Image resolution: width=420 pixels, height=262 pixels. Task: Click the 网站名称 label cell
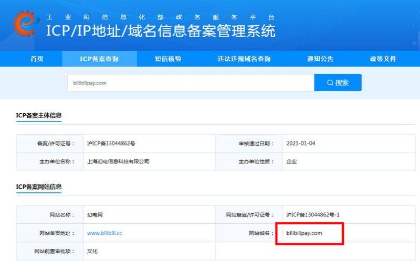50,215
